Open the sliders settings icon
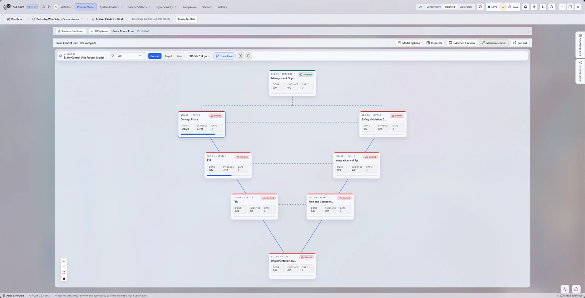The width and height of the screenshot is (585, 298). click(x=543, y=7)
